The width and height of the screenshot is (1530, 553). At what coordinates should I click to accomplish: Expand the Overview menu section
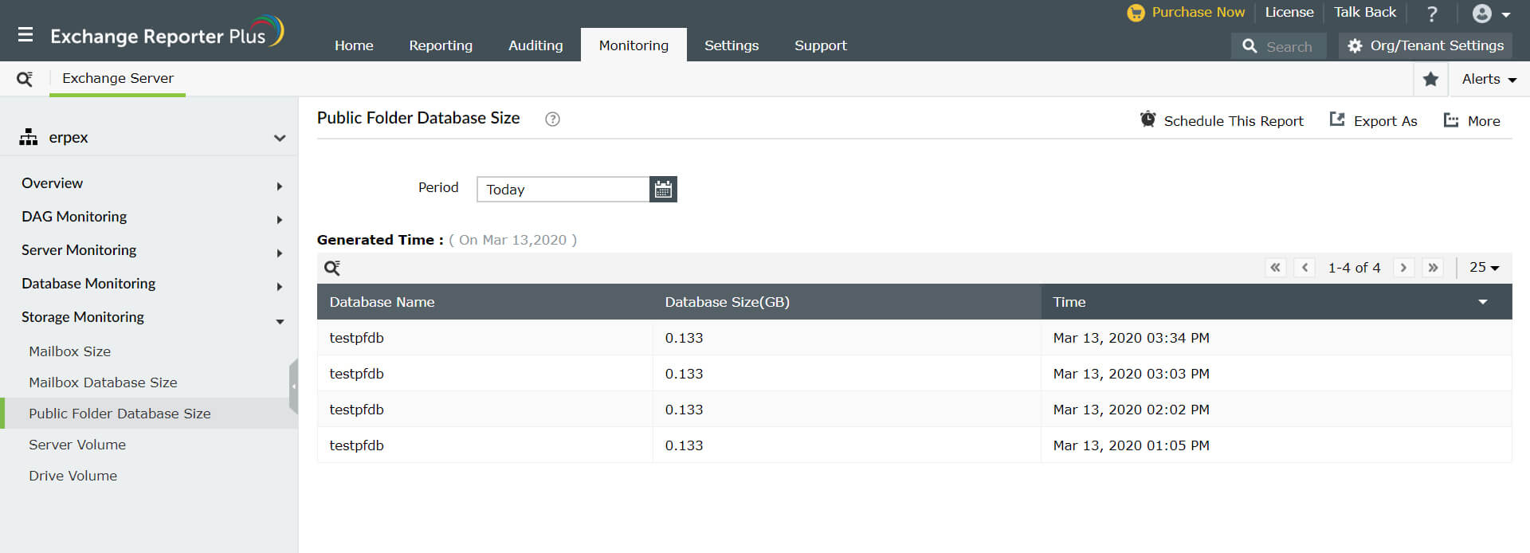(280, 186)
